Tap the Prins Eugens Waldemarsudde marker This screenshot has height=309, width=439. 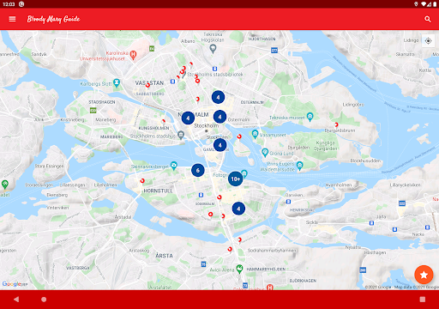click(x=299, y=166)
